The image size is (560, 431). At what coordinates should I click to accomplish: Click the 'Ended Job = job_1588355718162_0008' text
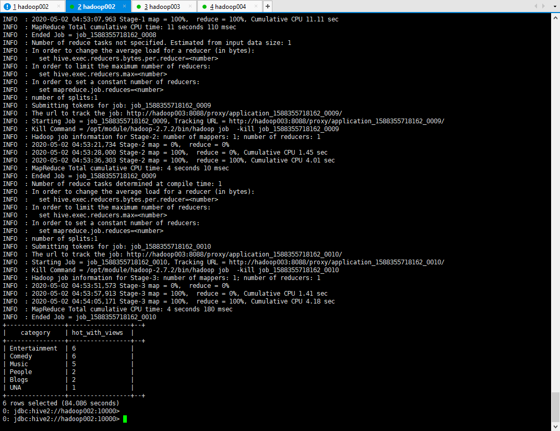pos(94,35)
